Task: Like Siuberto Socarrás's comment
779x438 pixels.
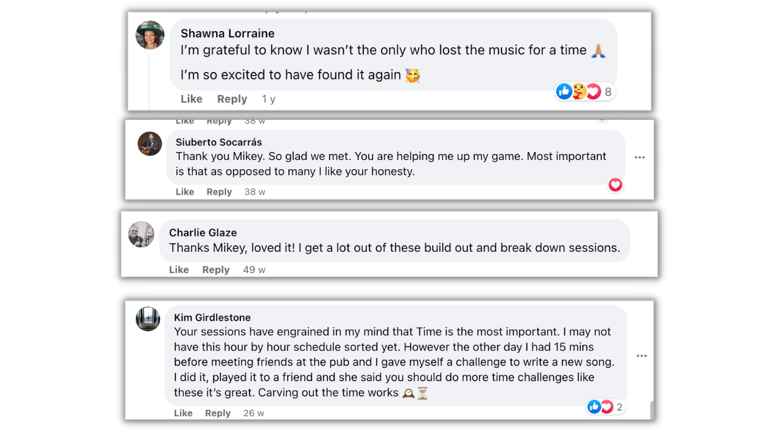Action: [185, 192]
